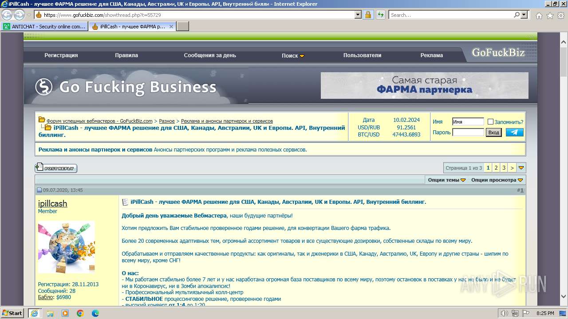The width and height of the screenshot is (568, 319).
Task: Open Сообщения за день menu item
Action: [x=210, y=55]
